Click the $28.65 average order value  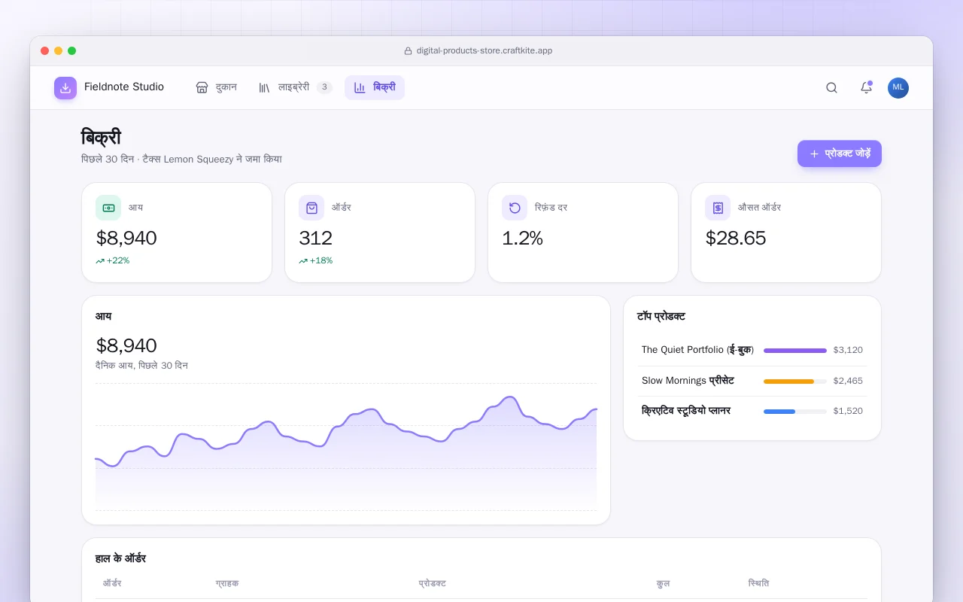[x=736, y=238]
